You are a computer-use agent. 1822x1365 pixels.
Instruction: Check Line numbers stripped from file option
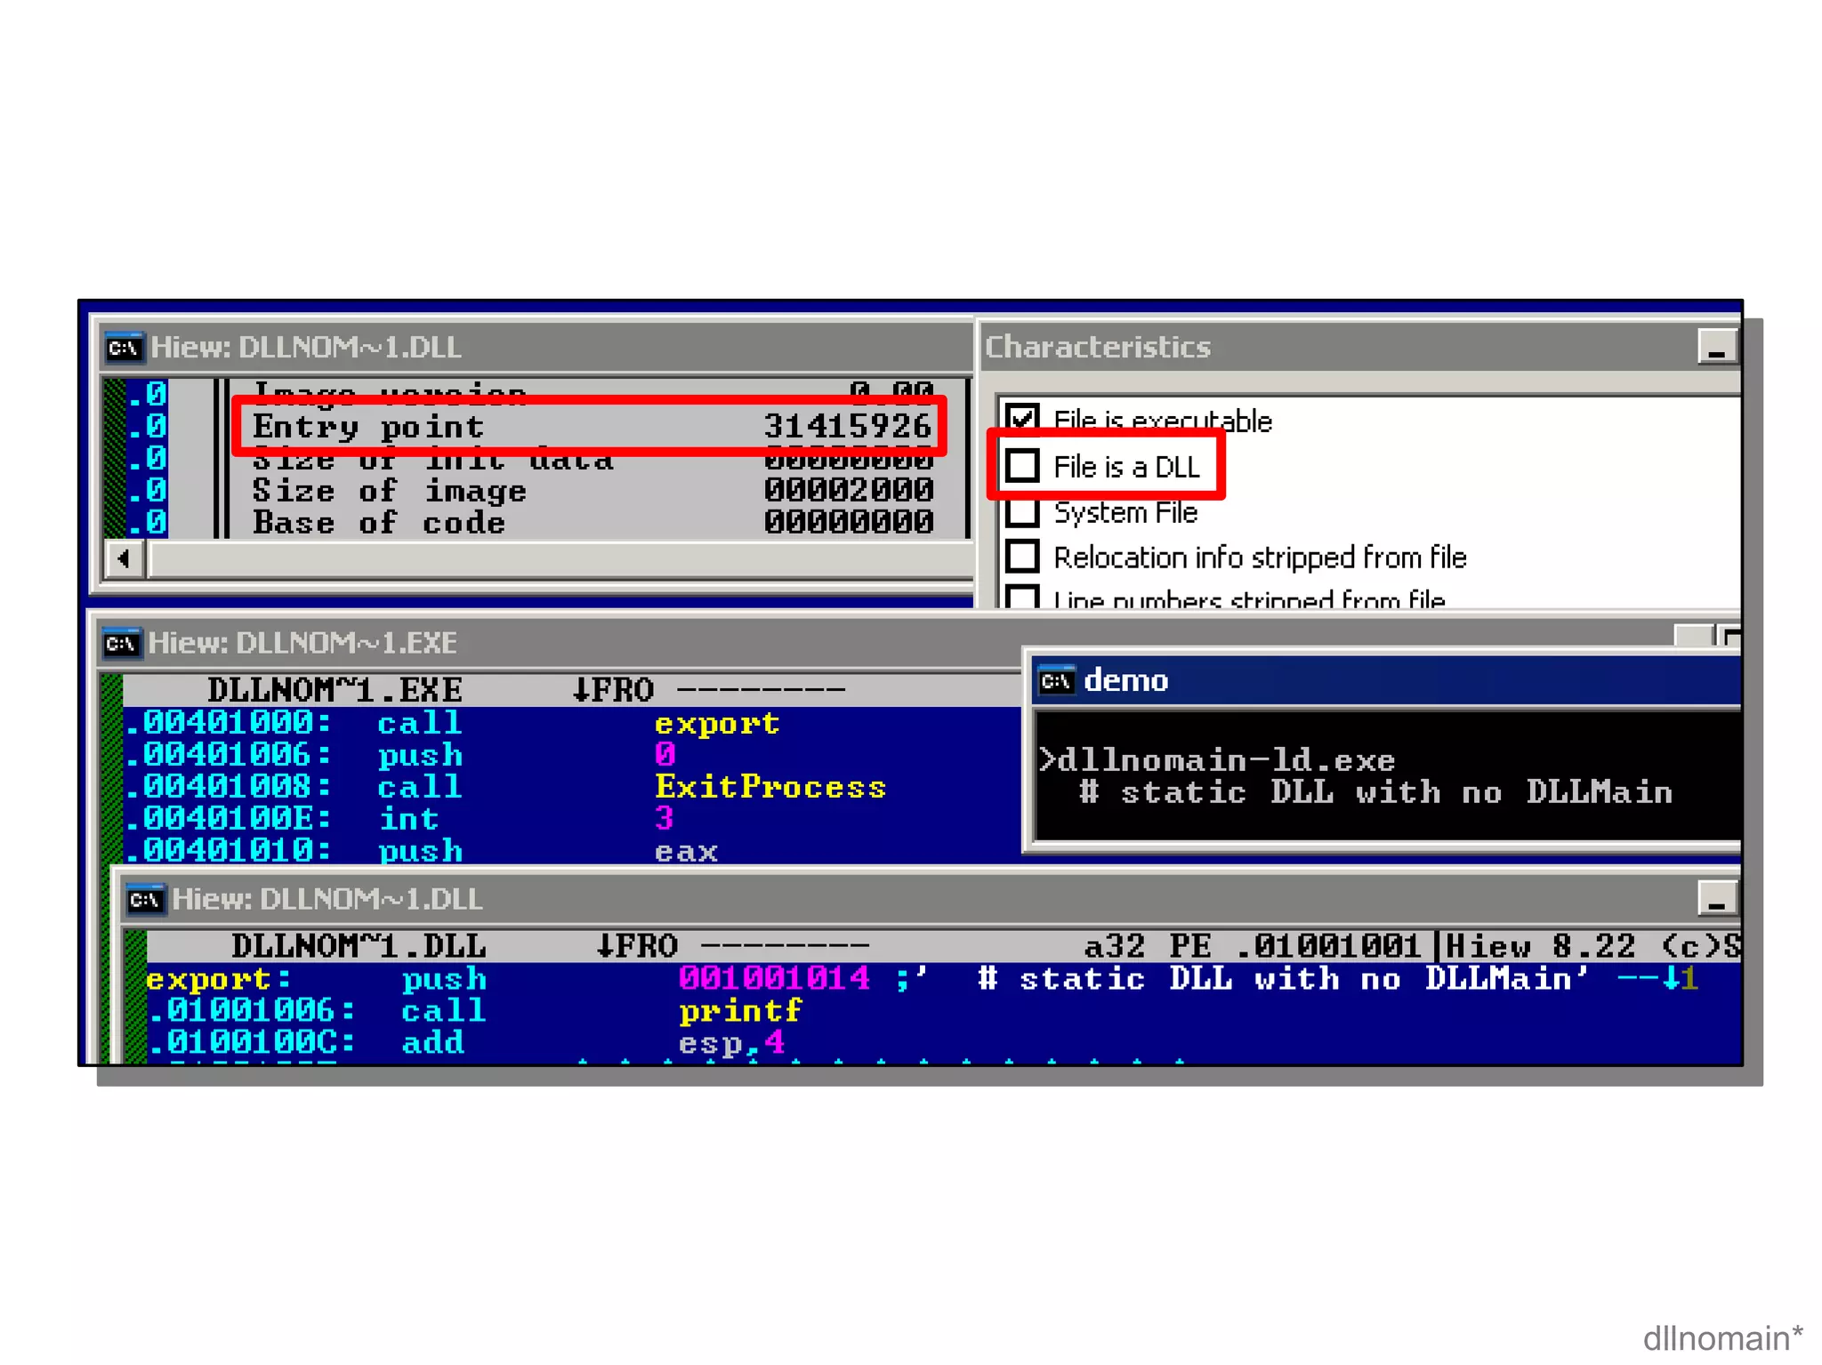1022,597
